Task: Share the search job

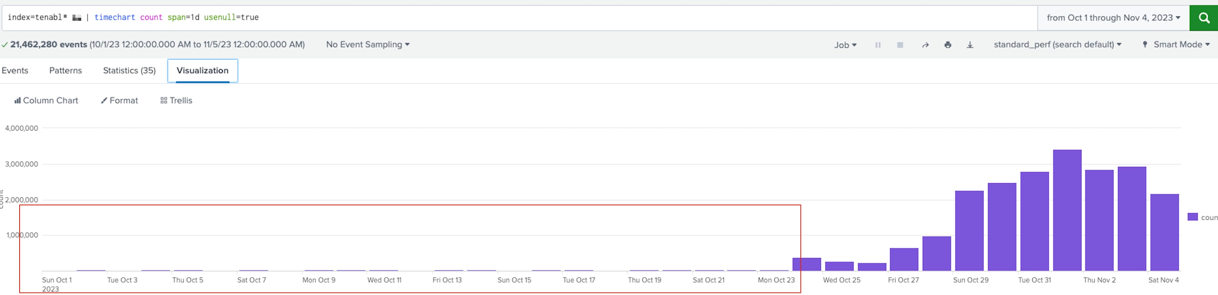Action: pos(925,45)
